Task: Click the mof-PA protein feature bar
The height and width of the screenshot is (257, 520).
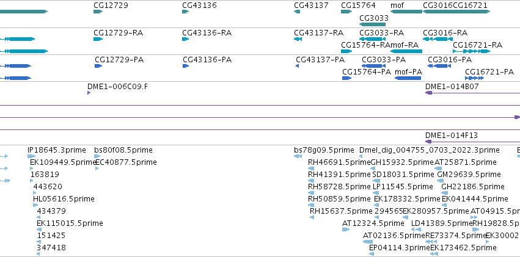Action: [x=408, y=78]
